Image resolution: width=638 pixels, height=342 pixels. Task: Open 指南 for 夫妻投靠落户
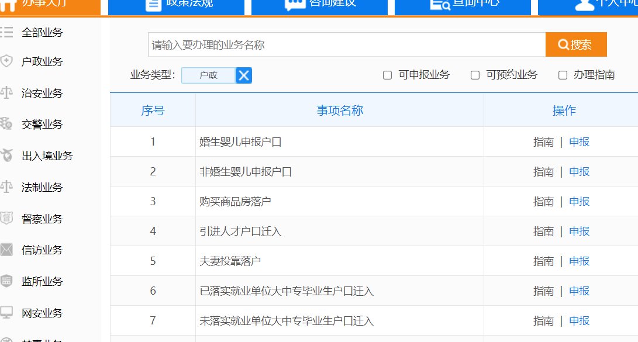pyautogui.click(x=544, y=261)
